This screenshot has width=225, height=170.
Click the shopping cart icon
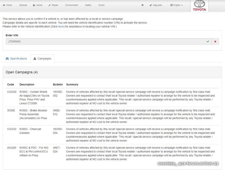click(142, 5)
